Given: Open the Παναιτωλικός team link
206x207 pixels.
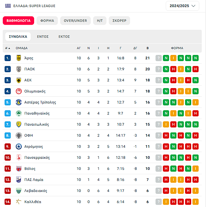Looking at the screenshot, I should point(37,124).
